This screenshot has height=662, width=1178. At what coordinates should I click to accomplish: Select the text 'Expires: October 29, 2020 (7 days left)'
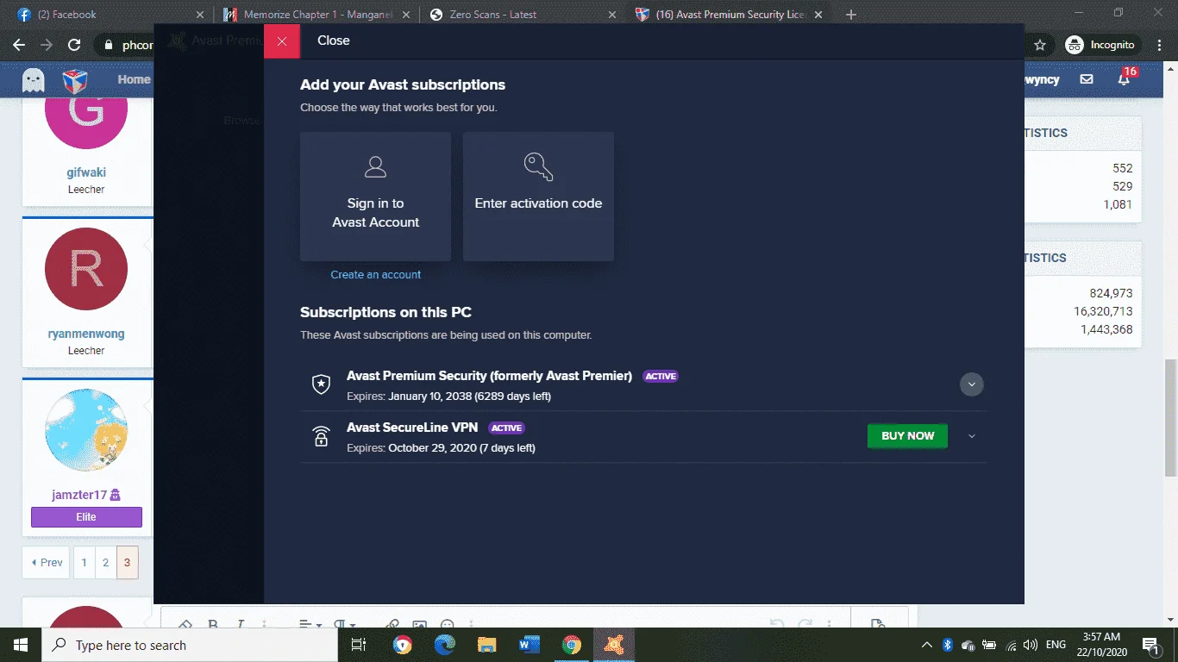[441, 448]
